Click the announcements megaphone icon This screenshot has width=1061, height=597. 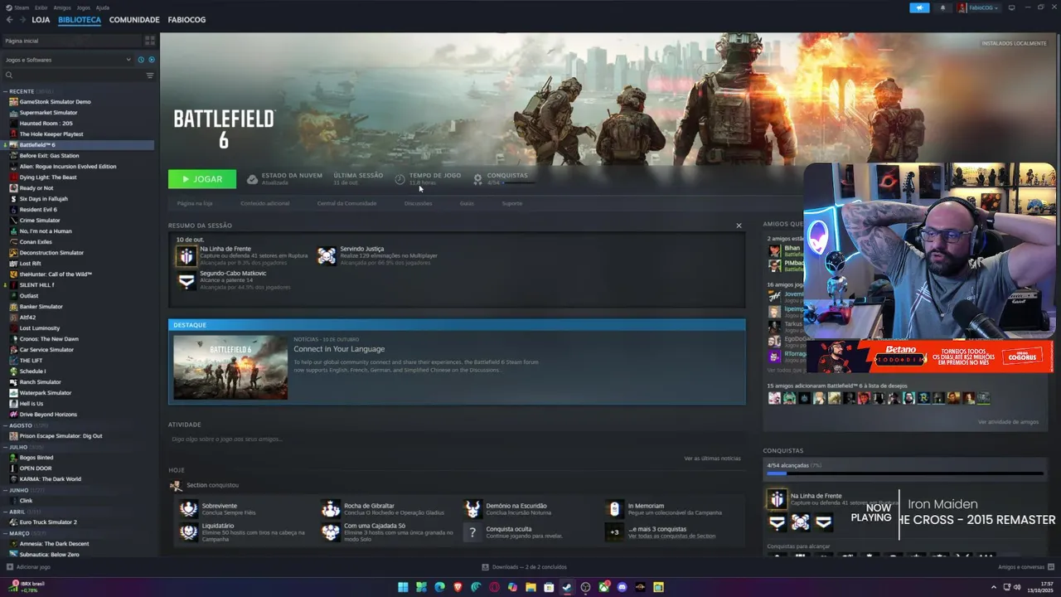[919, 7]
